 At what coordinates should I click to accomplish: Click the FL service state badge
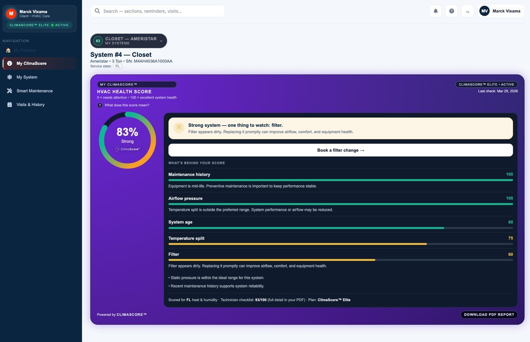(118, 66)
